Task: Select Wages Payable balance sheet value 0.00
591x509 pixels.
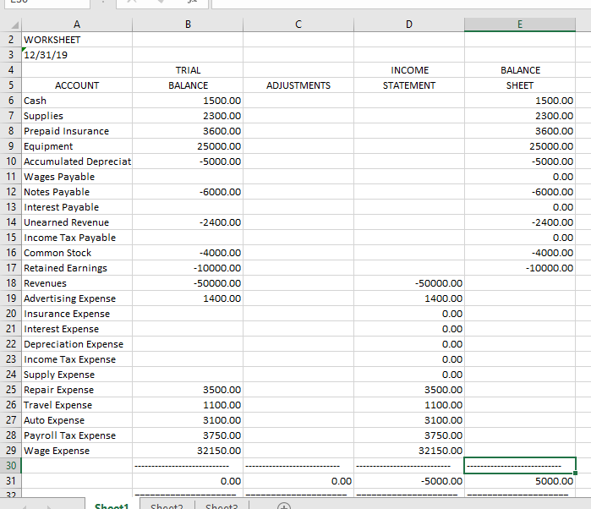Action: [520, 177]
